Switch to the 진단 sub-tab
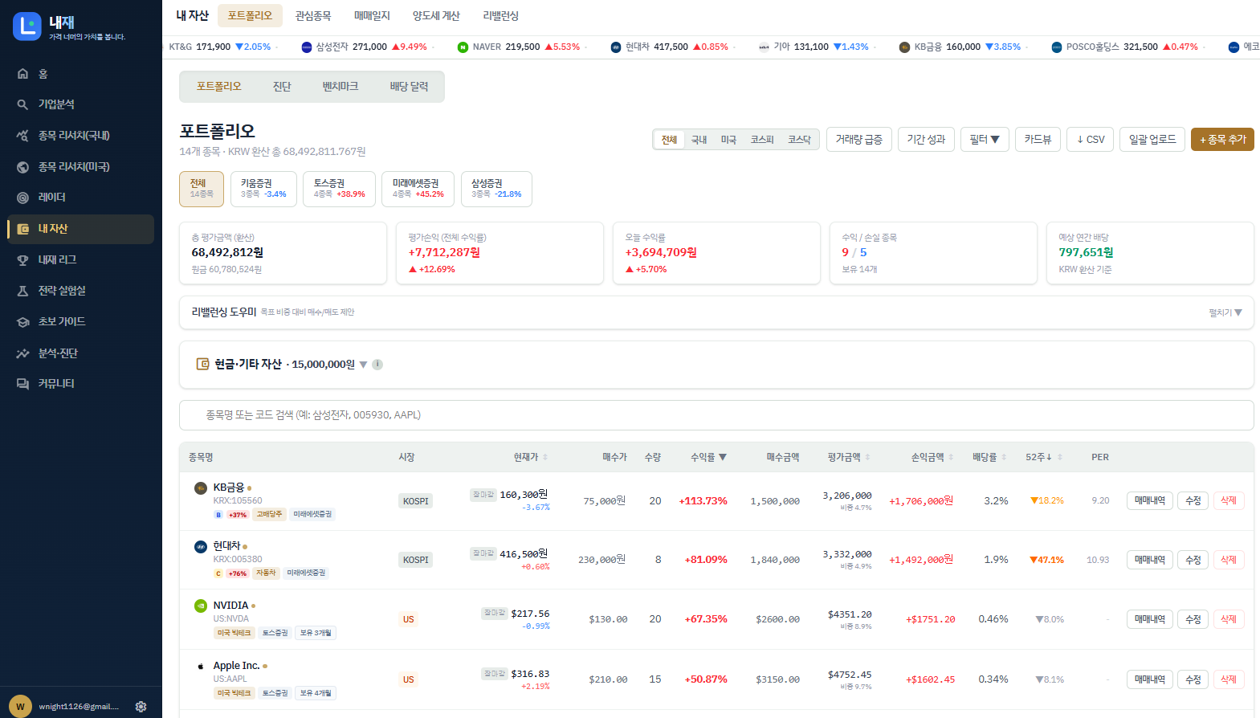Screen dimensions: 1260x718 coord(282,87)
